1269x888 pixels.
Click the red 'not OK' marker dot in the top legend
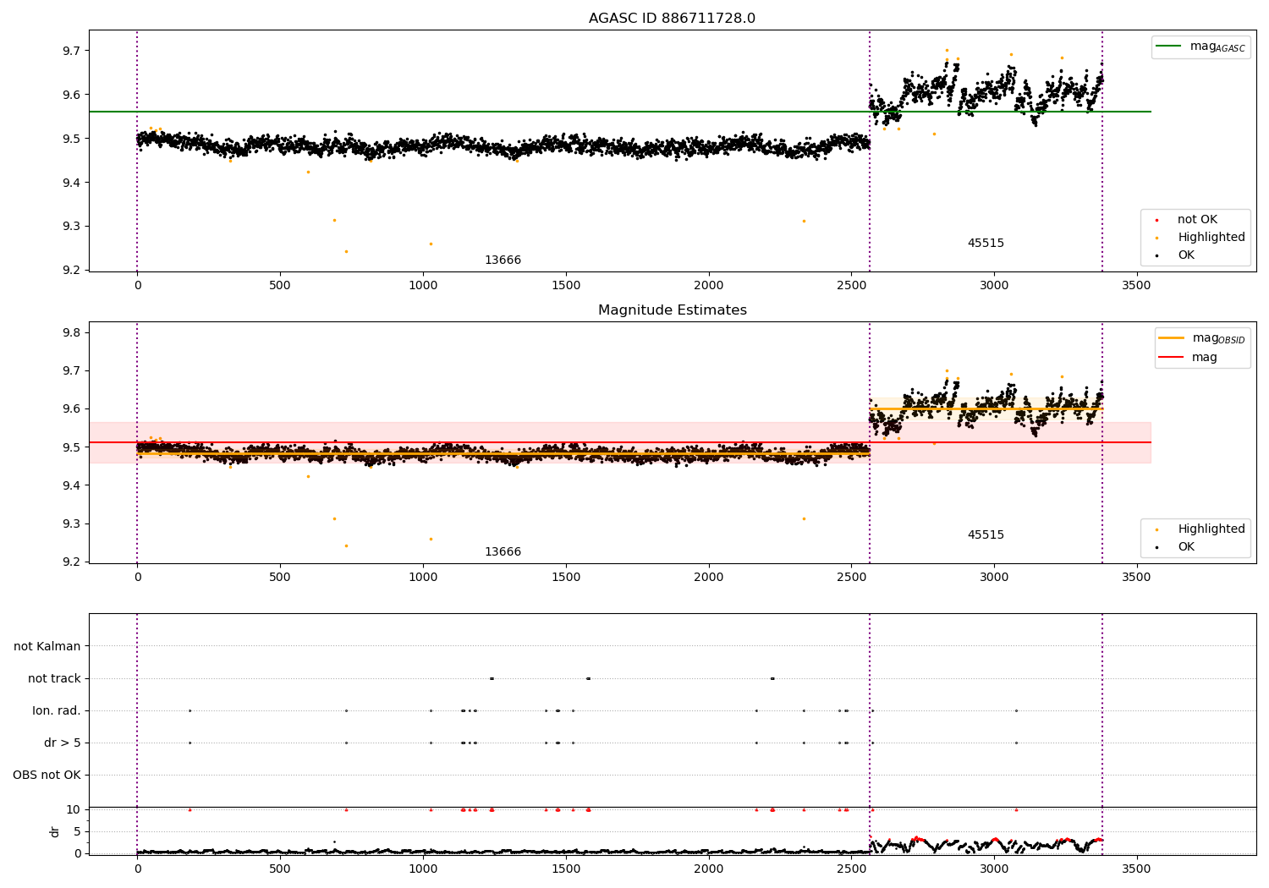click(x=1156, y=220)
